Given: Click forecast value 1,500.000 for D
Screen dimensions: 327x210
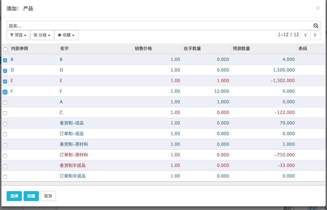Looking at the screenshot, I should 284,70.
